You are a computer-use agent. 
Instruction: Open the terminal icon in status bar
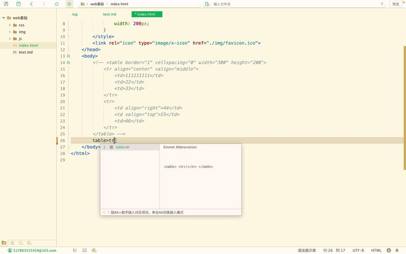pyautogui.click(x=84, y=250)
